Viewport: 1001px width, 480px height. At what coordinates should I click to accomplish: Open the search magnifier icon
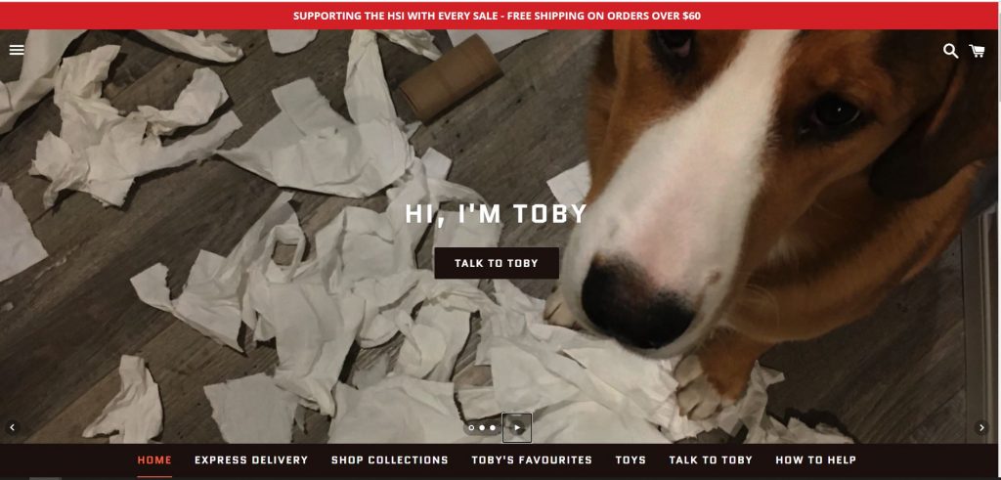(x=950, y=51)
